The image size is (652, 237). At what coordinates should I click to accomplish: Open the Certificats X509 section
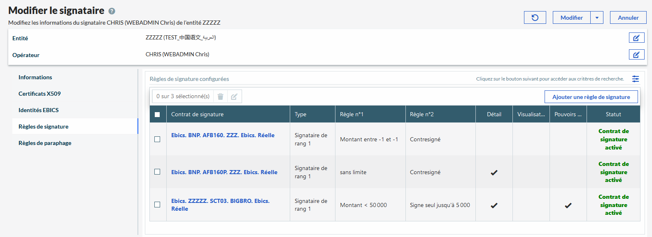tap(40, 94)
